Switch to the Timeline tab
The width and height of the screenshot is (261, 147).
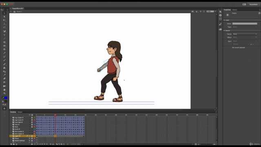click(x=13, y=112)
